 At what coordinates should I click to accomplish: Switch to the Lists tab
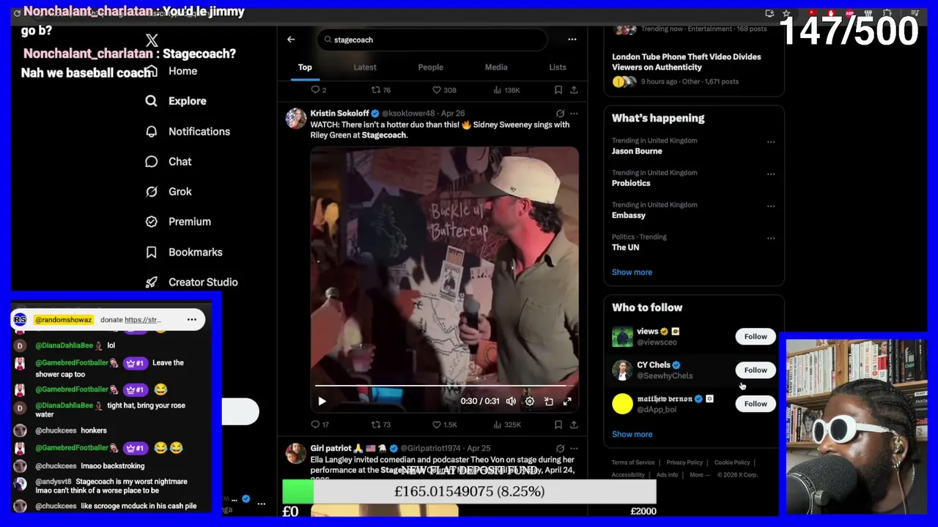pos(558,67)
